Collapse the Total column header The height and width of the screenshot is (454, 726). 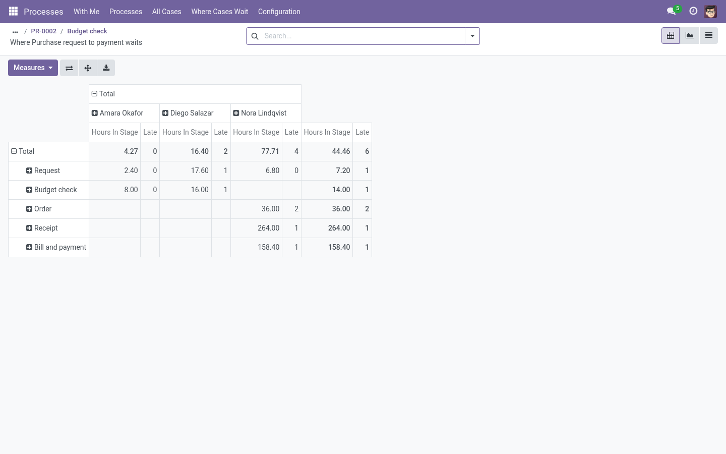point(195,94)
